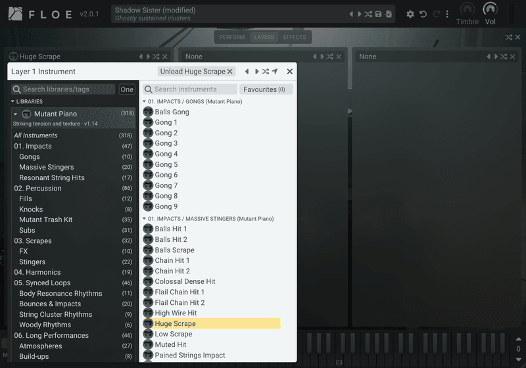
Task: Close the Layer 1 Instrument picker
Action: tap(290, 72)
